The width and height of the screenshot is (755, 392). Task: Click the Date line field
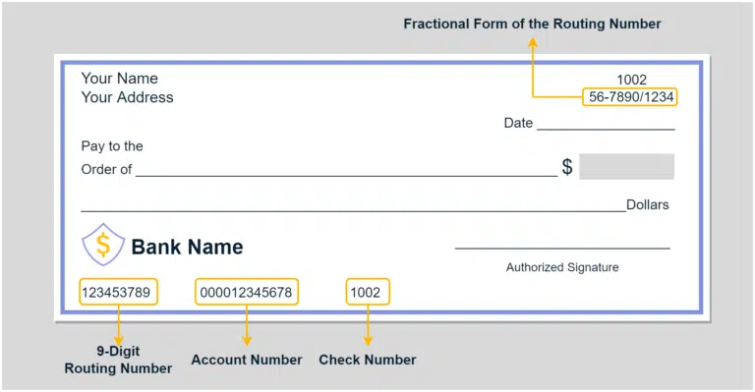606,129
